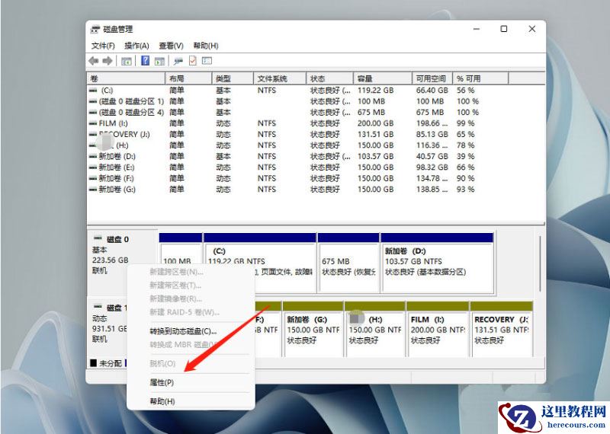Click the drive icon of the 新加卷 (G:) row
The image size is (610, 434).
pyautogui.click(x=93, y=190)
